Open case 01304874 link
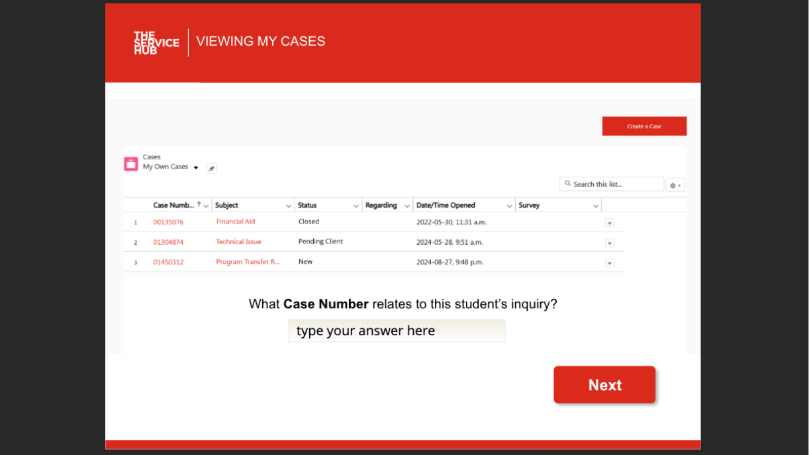809x455 pixels. pos(167,242)
